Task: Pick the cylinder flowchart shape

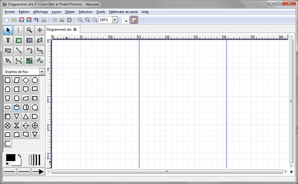Action: pos(17,108)
